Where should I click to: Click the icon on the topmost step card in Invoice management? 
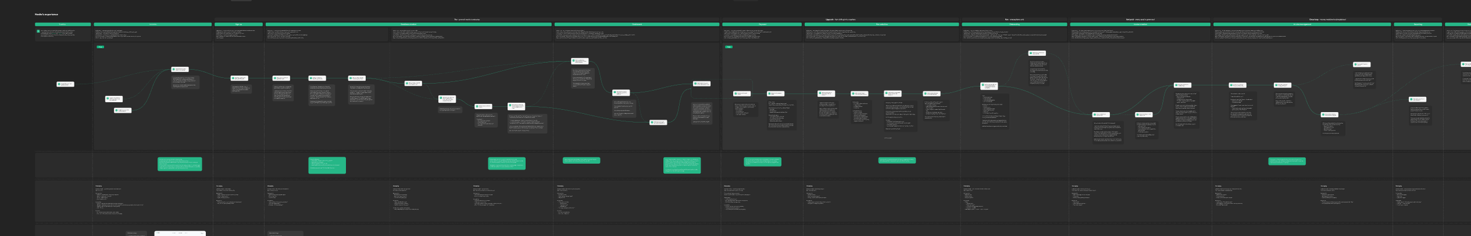pyautogui.click(x=1356, y=64)
